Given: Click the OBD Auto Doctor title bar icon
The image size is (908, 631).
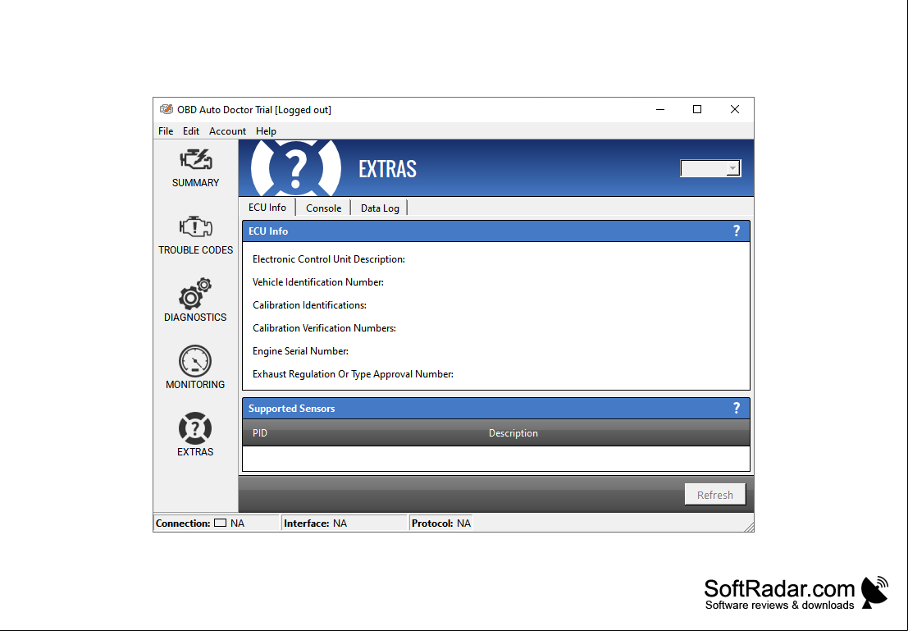Looking at the screenshot, I should tap(167, 109).
